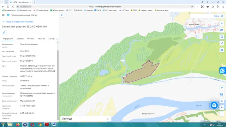Select status value Учтенный
The width and height of the screenshot is (226, 127).
click(25, 81)
